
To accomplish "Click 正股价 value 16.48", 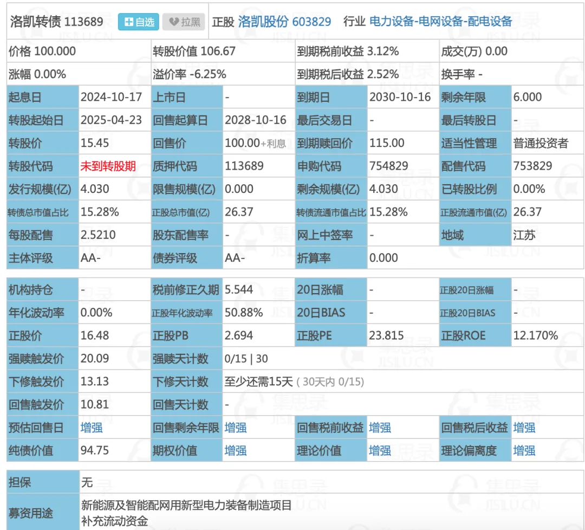I will pyautogui.click(x=95, y=336).
